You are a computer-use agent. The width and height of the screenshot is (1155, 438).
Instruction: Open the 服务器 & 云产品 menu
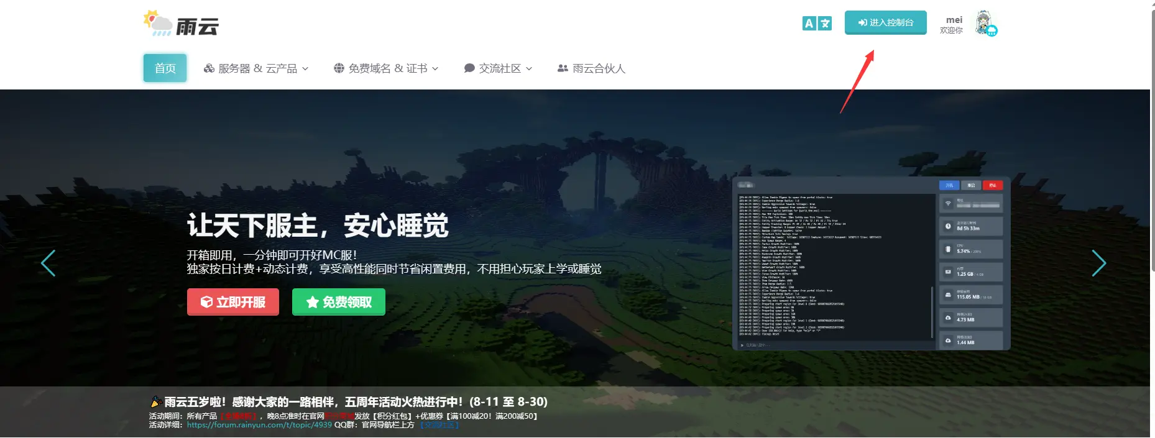coord(256,68)
